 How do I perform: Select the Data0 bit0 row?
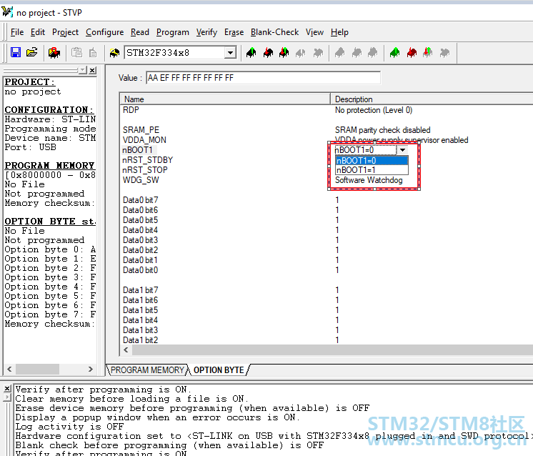[140, 270]
